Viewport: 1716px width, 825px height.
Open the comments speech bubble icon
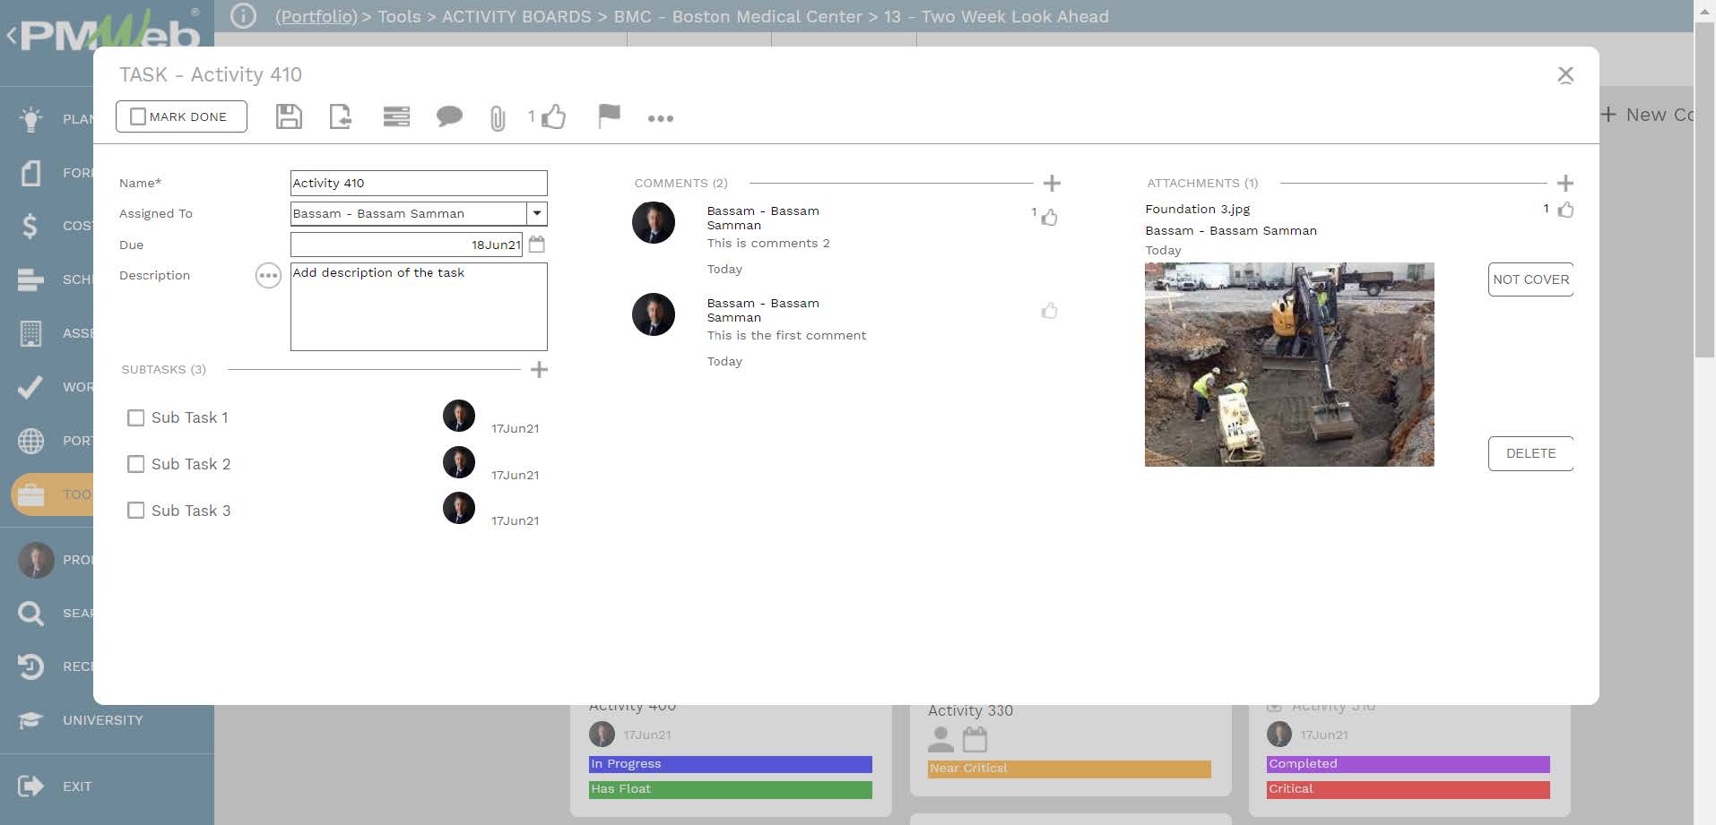click(449, 116)
